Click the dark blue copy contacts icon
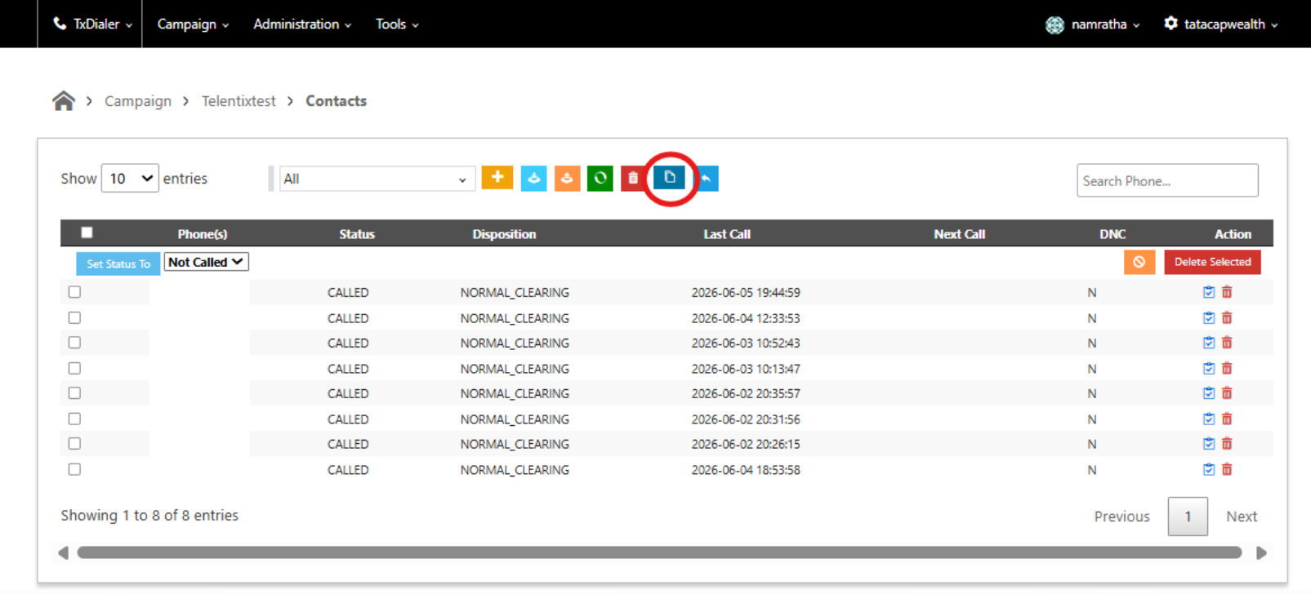 (670, 177)
